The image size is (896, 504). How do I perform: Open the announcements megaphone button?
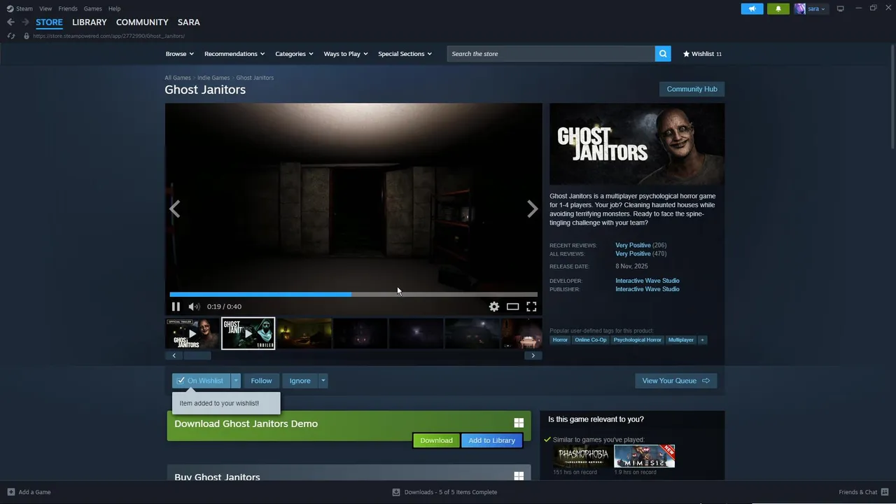click(x=752, y=8)
